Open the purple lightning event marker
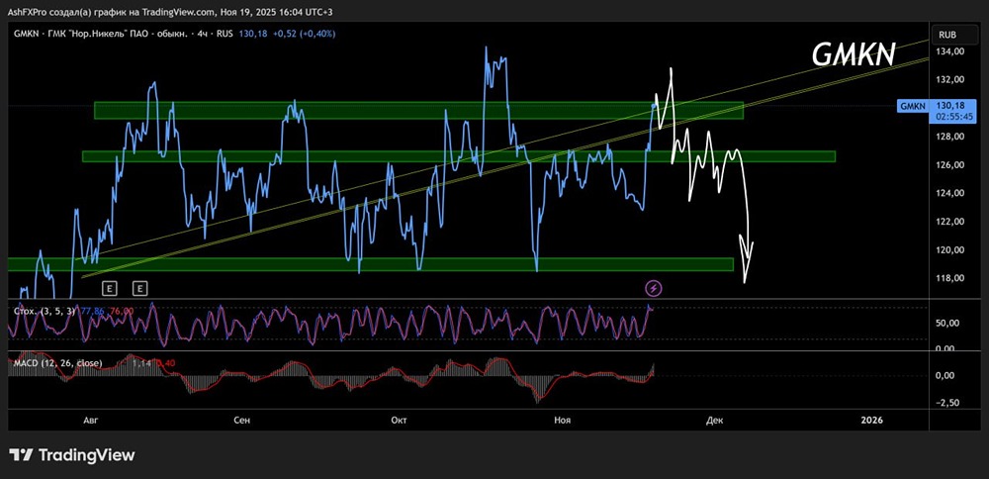989x479 pixels. (654, 288)
